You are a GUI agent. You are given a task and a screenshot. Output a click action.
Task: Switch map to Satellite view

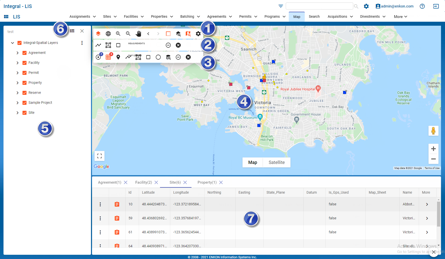(276, 162)
